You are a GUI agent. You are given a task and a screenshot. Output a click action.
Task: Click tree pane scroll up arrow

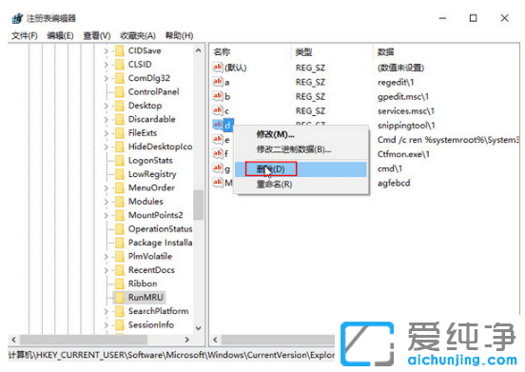tap(198, 50)
